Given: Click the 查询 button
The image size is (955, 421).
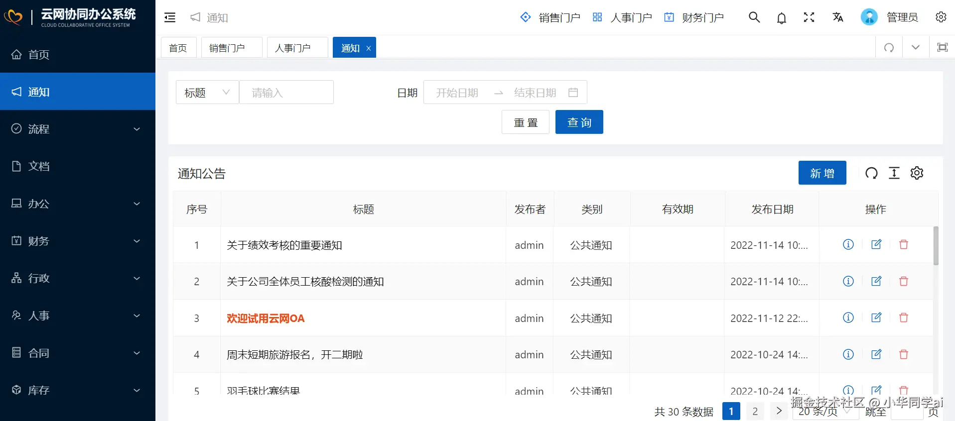Looking at the screenshot, I should coord(579,122).
